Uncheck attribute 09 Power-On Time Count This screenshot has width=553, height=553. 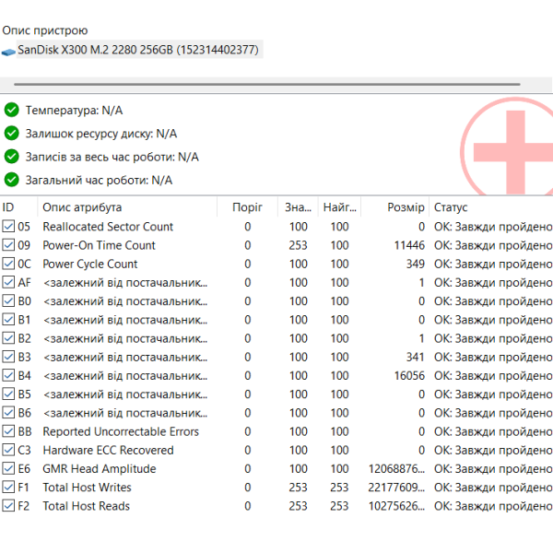(8, 245)
